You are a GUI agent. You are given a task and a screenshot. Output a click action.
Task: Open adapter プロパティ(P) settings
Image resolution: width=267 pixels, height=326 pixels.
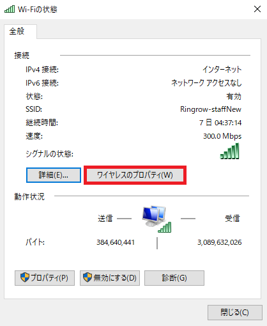[x=45, y=278]
